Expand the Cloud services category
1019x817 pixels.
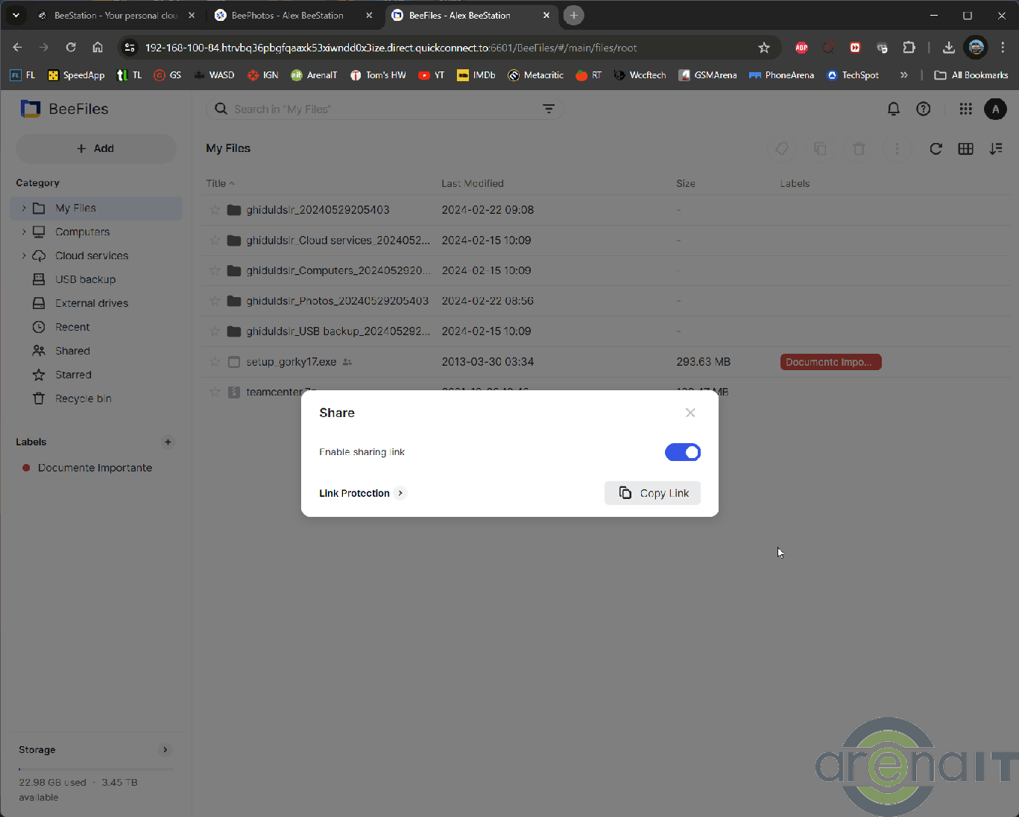click(24, 256)
